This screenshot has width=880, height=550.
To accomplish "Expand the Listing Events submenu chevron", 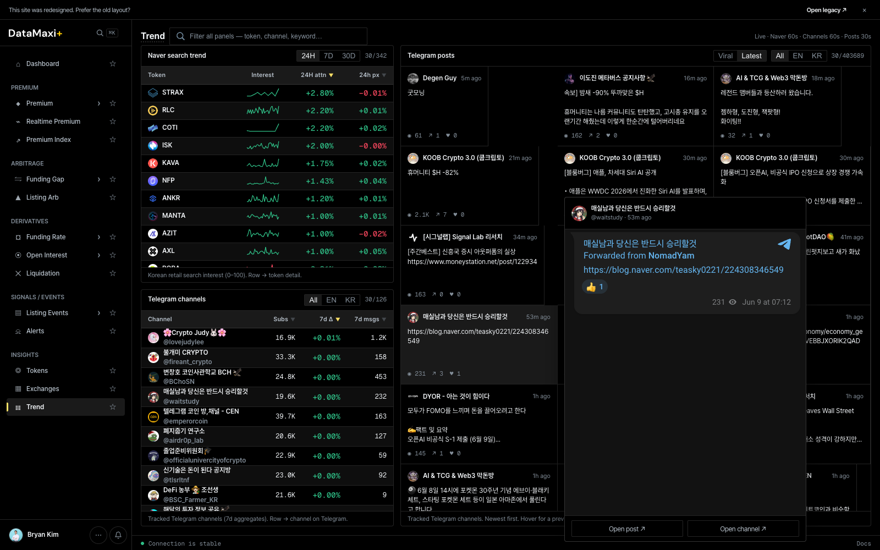I will (x=99, y=313).
